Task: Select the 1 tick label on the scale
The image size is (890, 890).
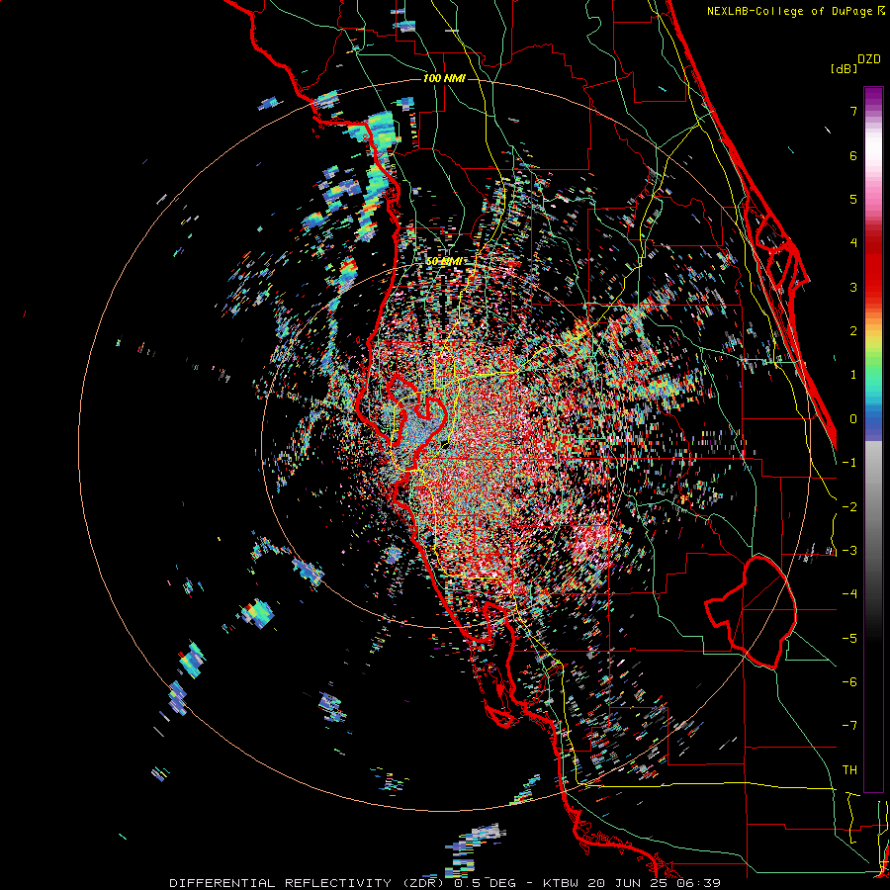Action: point(853,375)
